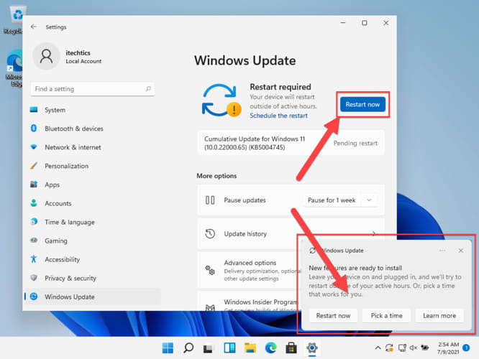This screenshot has height=359, width=479.
Task: Expand the pause duration chevron
Action: pyautogui.click(x=370, y=200)
